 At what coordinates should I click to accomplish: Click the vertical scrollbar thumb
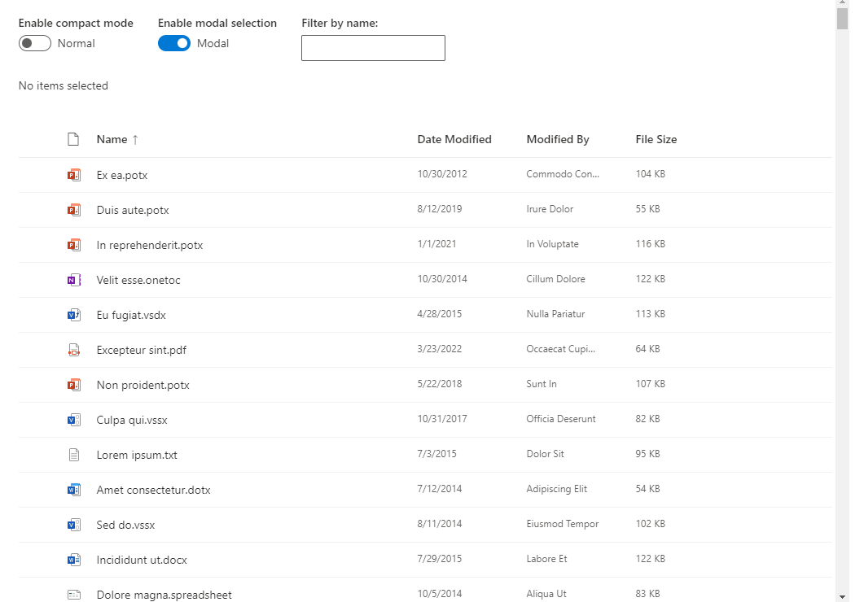[x=842, y=19]
